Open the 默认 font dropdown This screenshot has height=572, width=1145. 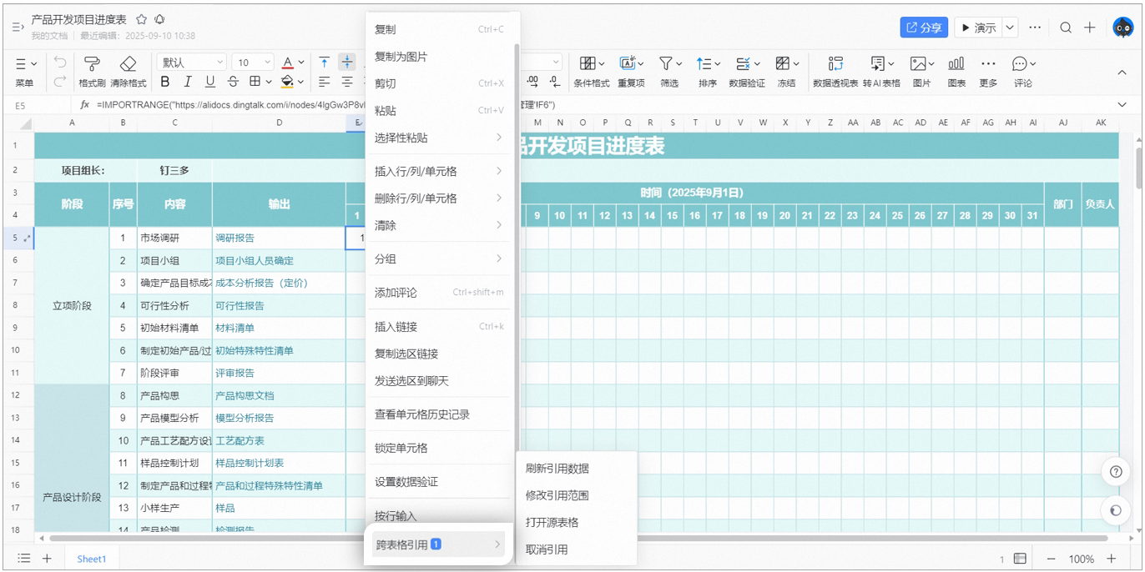pos(192,63)
